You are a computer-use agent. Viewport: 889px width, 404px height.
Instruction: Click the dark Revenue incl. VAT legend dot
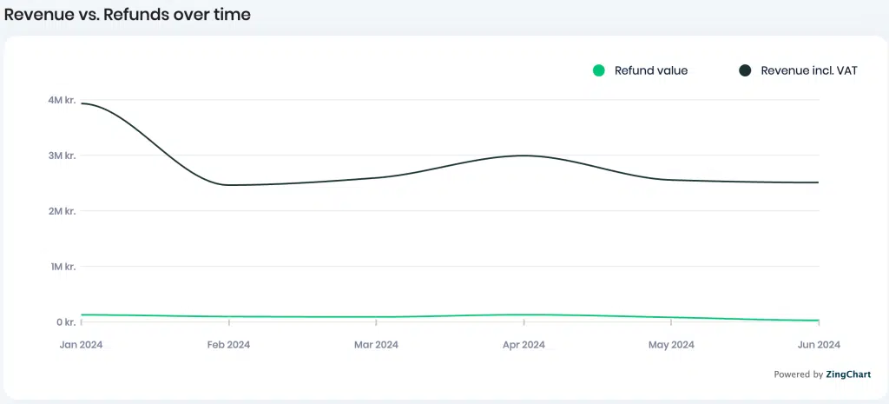pyautogui.click(x=745, y=71)
